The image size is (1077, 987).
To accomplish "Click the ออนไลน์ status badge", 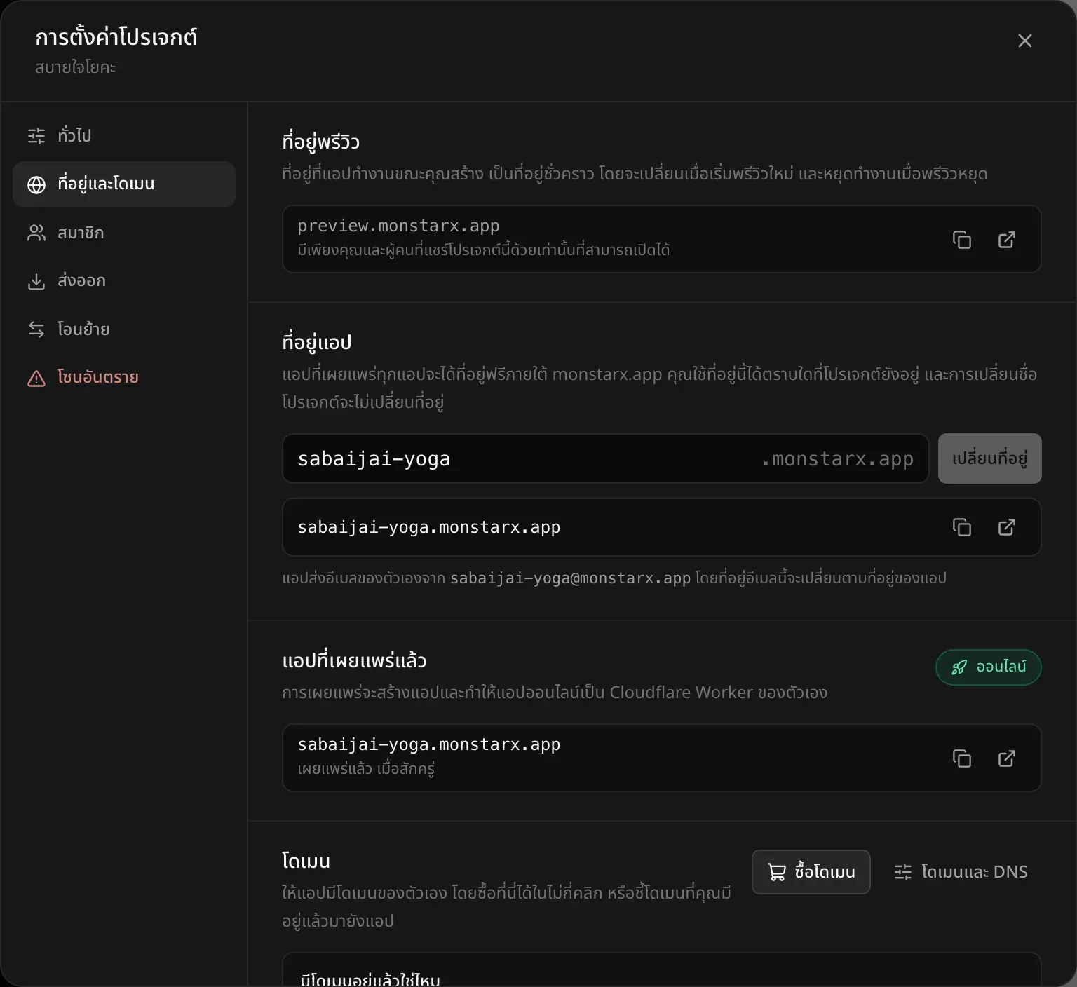I will [x=989, y=667].
